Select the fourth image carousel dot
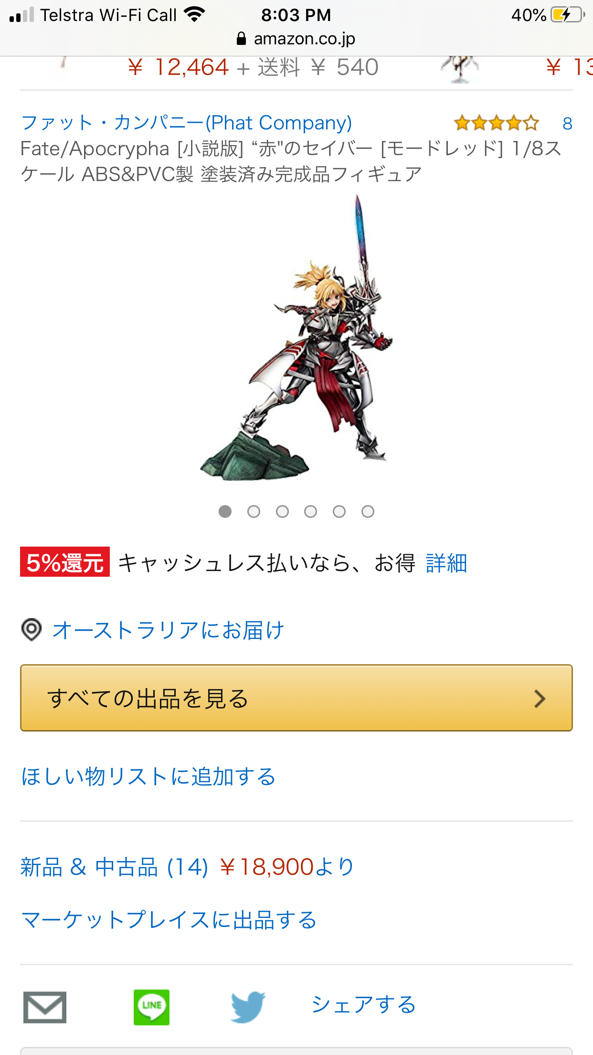Viewport: 593px width, 1055px height. (311, 512)
